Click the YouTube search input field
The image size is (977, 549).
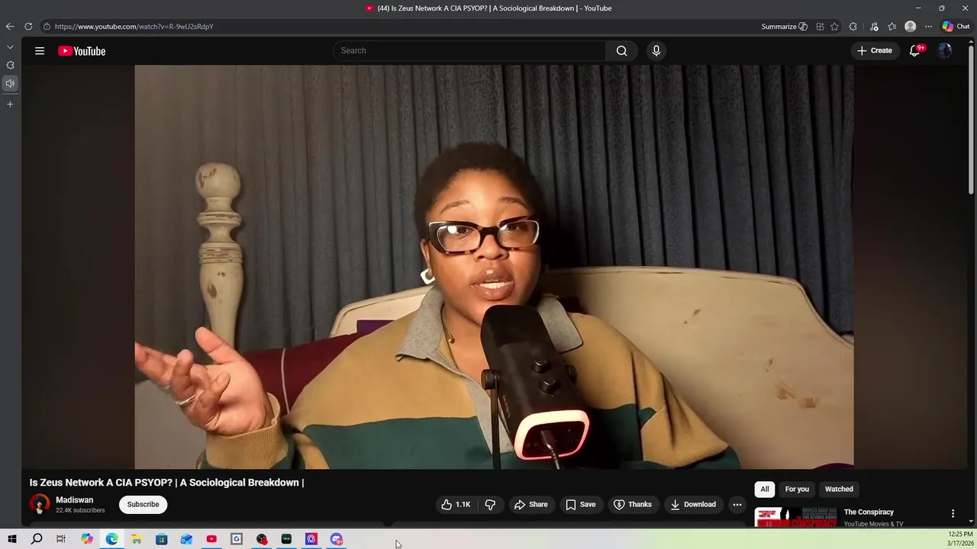(469, 51)
